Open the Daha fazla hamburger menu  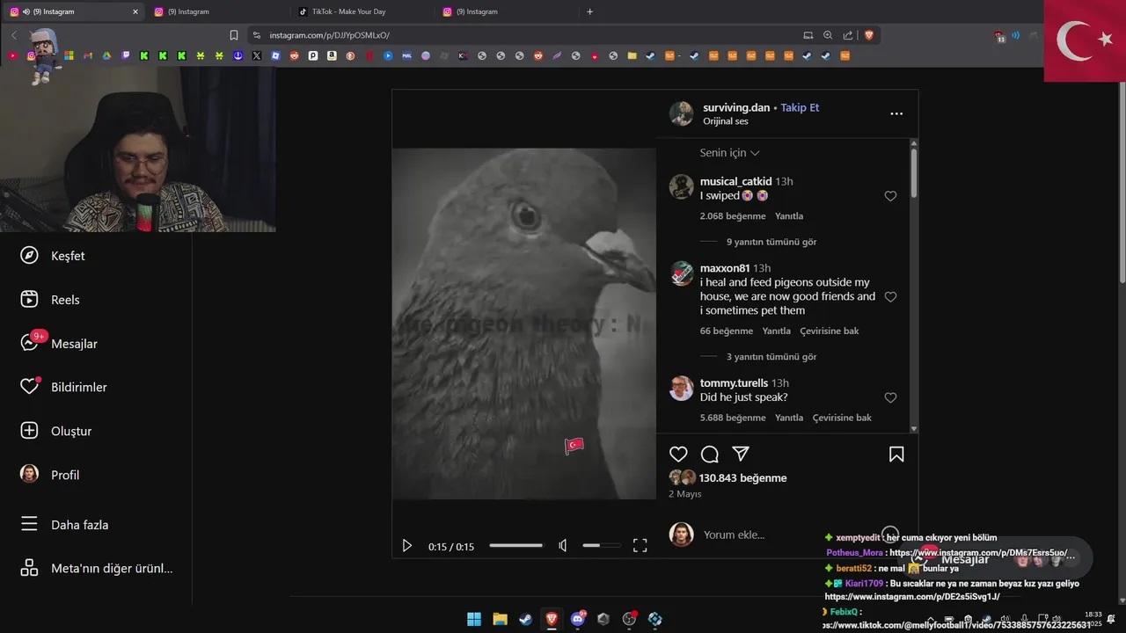pyautogui.click(x=64, y=525)
